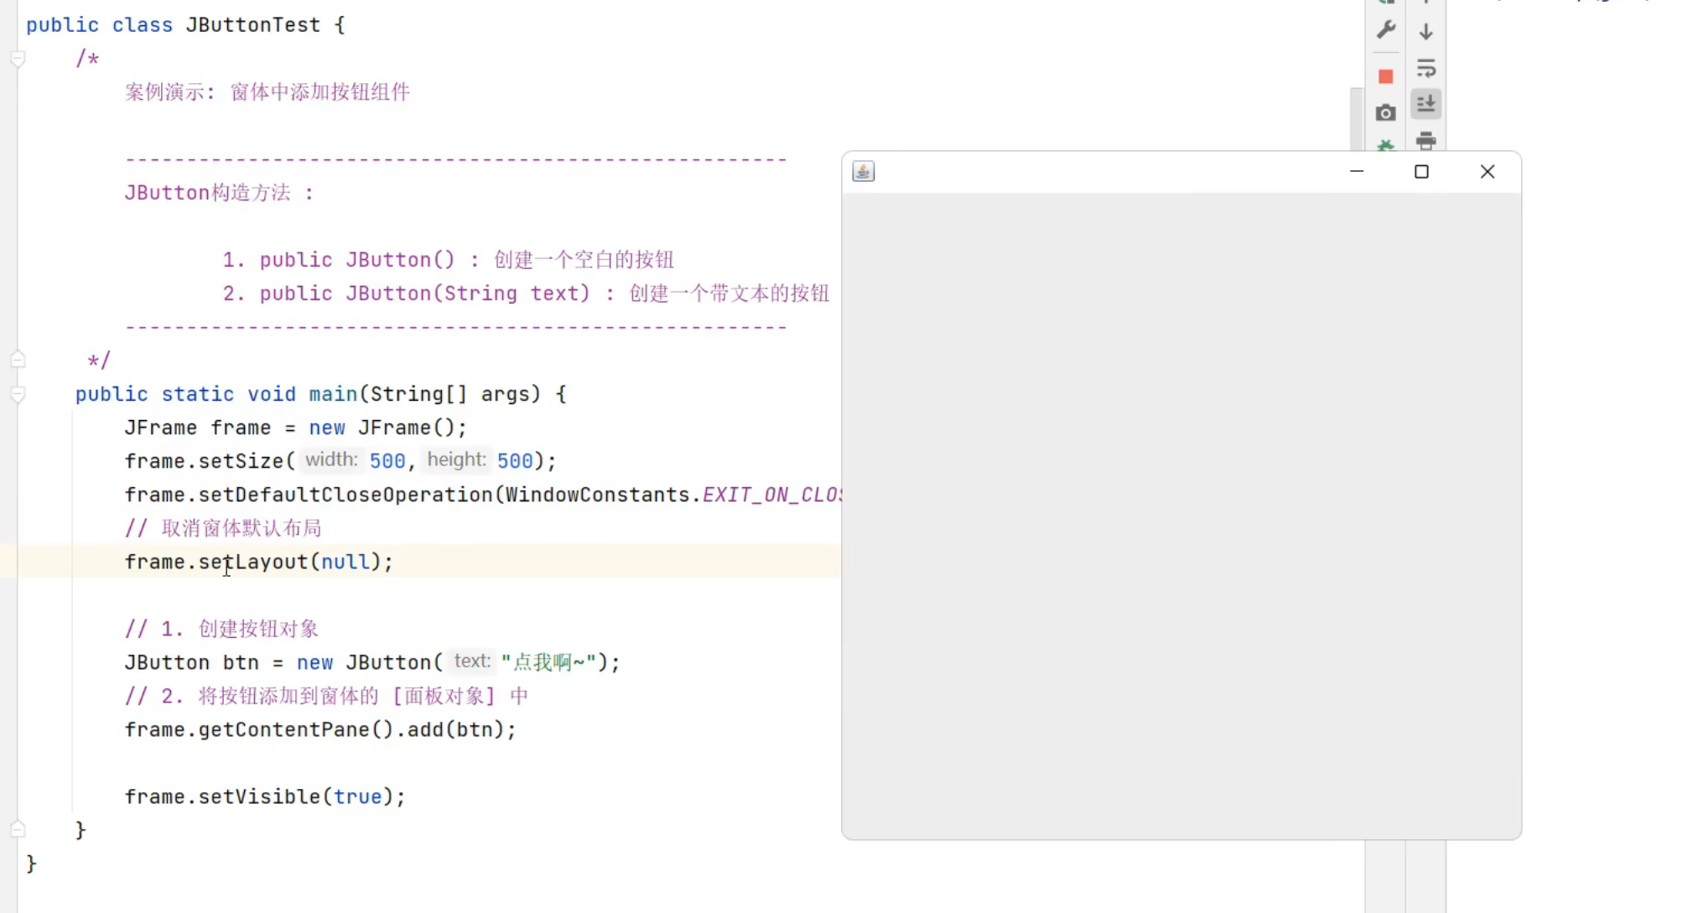Maximize the Java frame window

(1421, 171)
